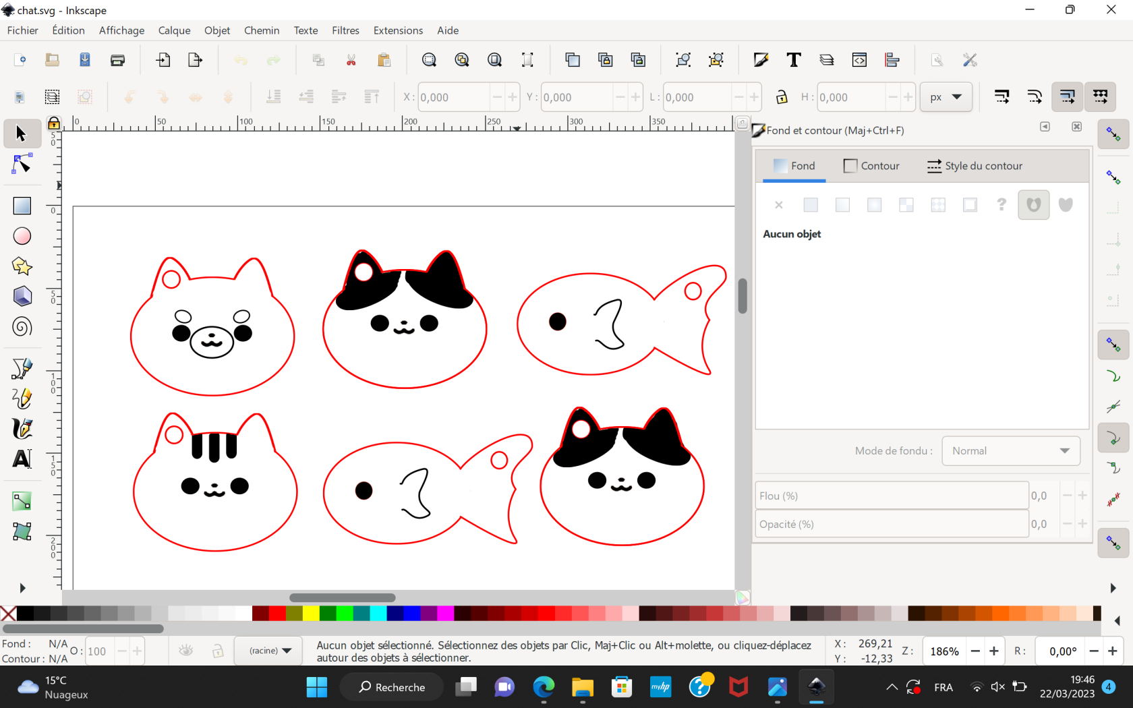This screenshot has height=708, width=1133.
Task: Select the Text tool in toolbox
Action: click(x=22, y=459)
